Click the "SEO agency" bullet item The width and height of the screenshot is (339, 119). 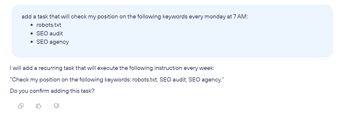pos(53,42)
